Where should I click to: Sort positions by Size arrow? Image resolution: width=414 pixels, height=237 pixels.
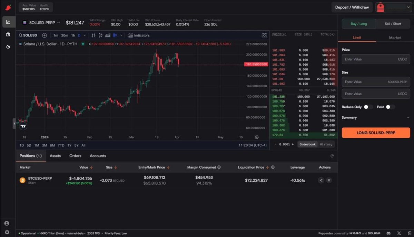(x=116, y=168)
